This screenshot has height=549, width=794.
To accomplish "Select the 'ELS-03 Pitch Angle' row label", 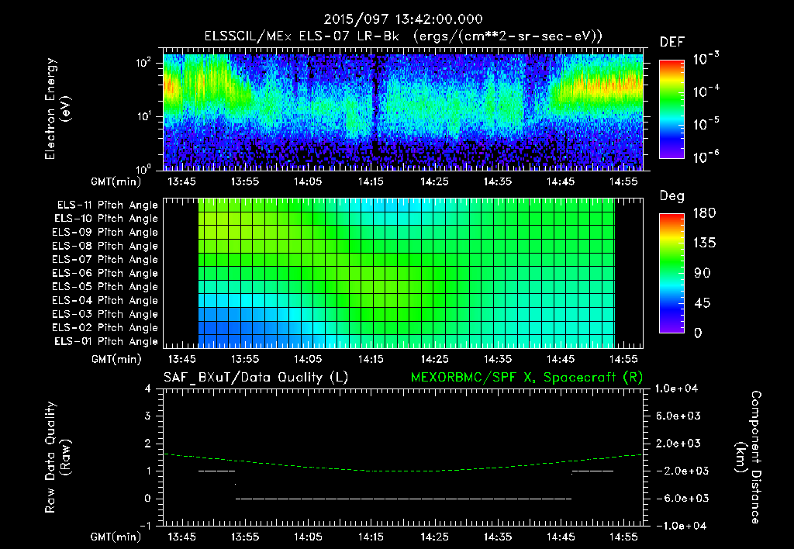I will pos(105,314).
